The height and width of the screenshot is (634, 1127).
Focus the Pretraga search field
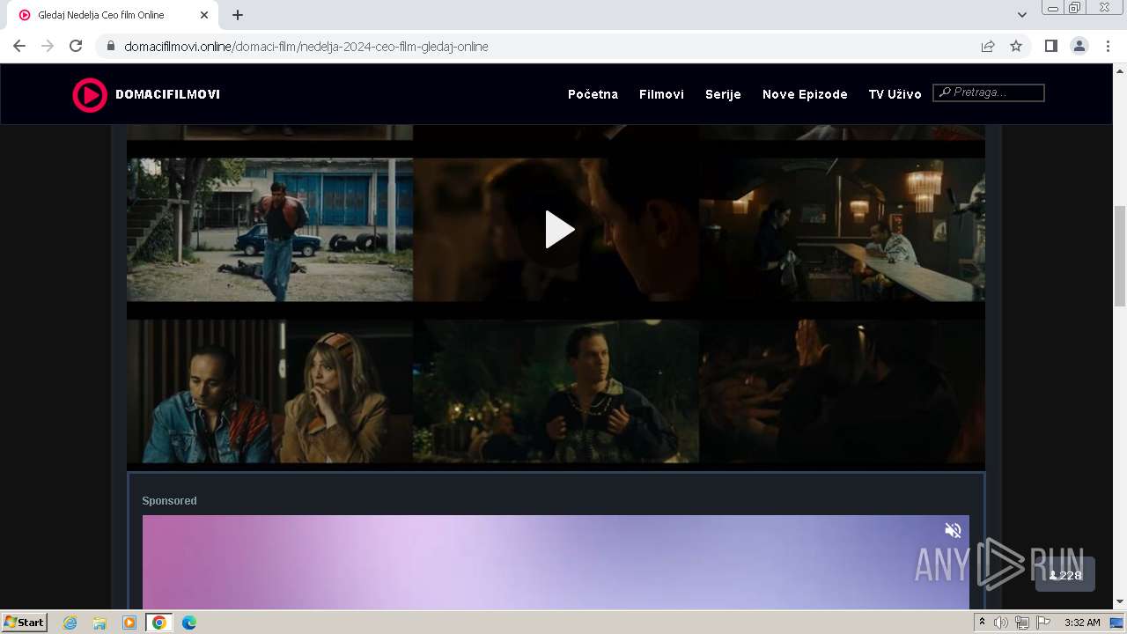(x=989, y=92)
